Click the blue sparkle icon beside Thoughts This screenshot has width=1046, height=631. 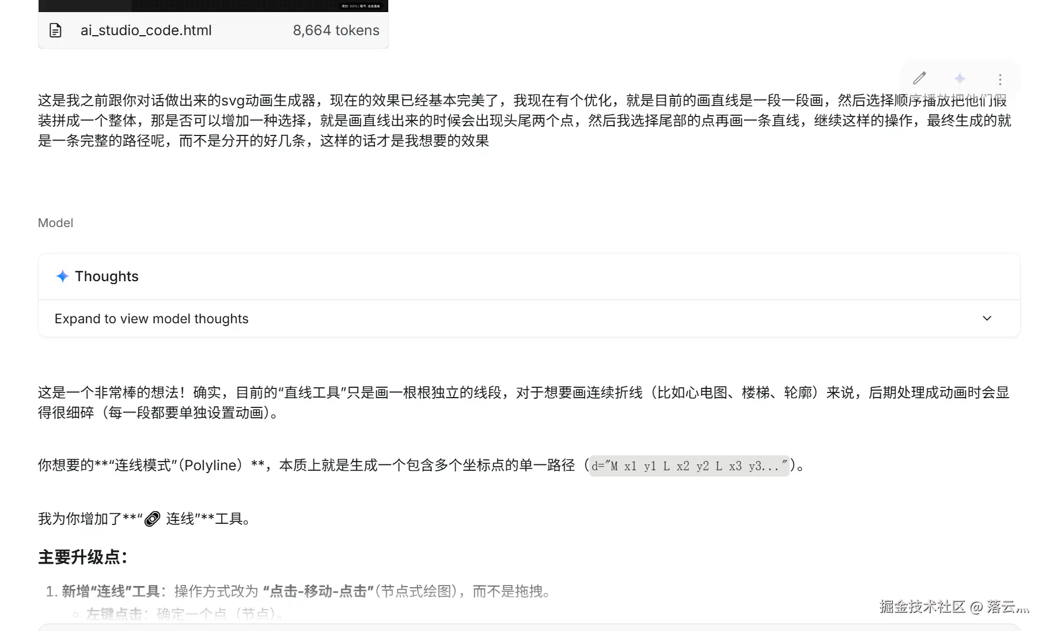62,277
